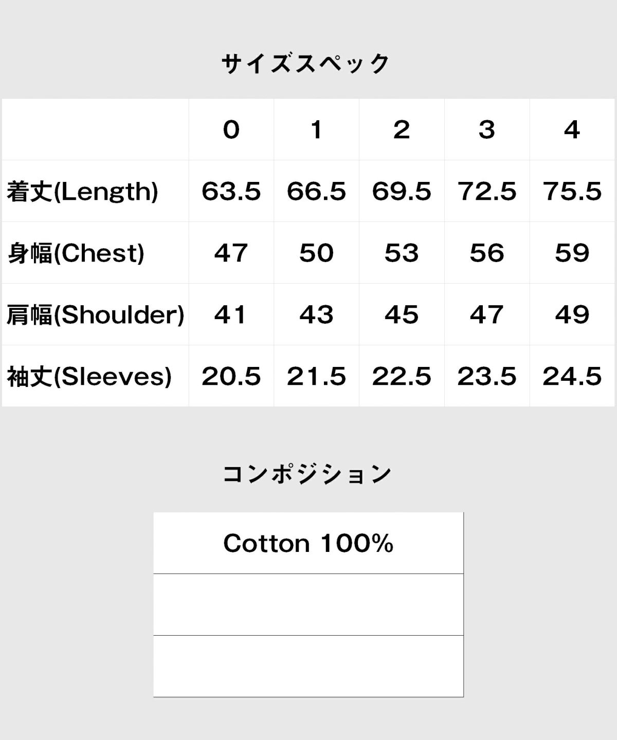The height and width of the screenshot is (740, 617).
Task: Click length value 63.5
Action: click(x=231, y=191)
